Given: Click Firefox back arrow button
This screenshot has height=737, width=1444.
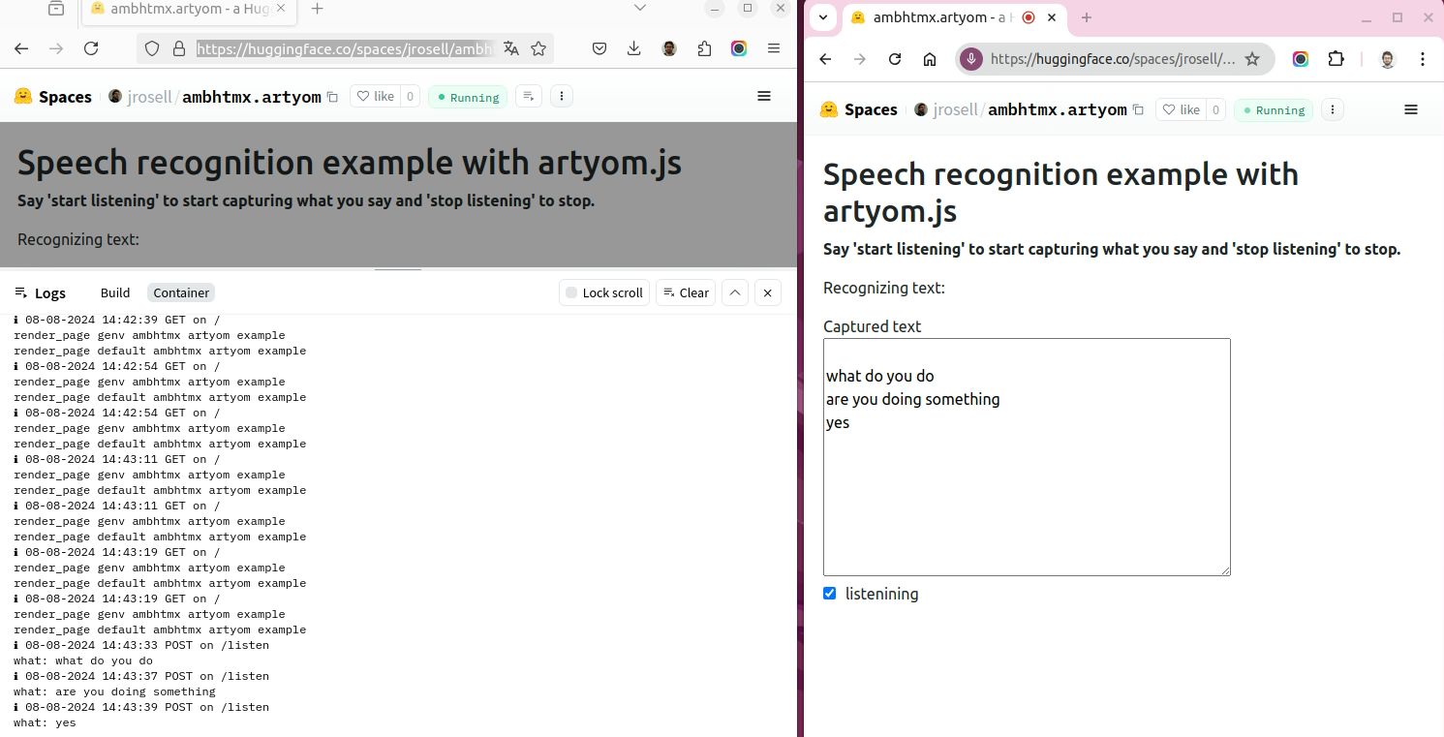Looking at the screenshot, I should click(x=21, y=48).
